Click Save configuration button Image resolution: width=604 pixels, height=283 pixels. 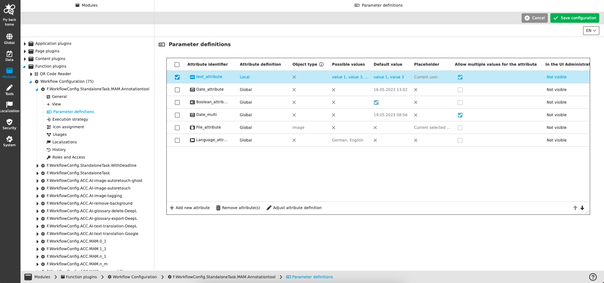[x=575, y=18]
